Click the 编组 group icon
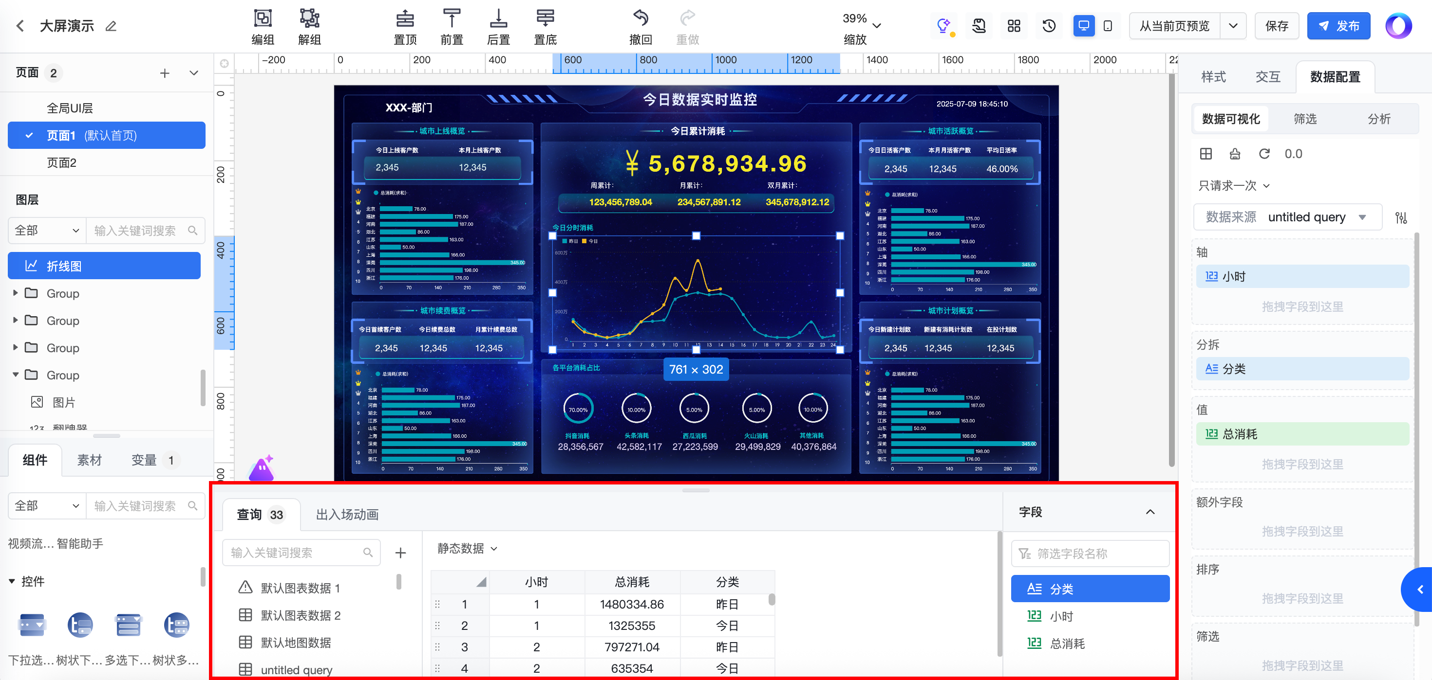The width and height of the screenshot is (1432, 680). coord(263,19)
